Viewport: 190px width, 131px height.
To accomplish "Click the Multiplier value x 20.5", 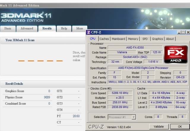I will coord(120,98).
